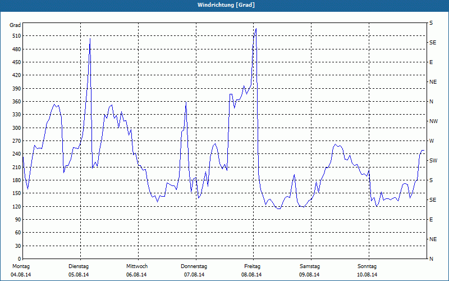Click the 30 y-axis tick label
Viewport: 449px width, 281px height.
pyautogui.click(x=18, y=246)
